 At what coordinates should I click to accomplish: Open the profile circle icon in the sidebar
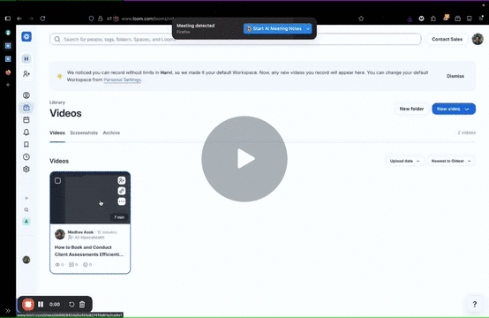[26, 95]
